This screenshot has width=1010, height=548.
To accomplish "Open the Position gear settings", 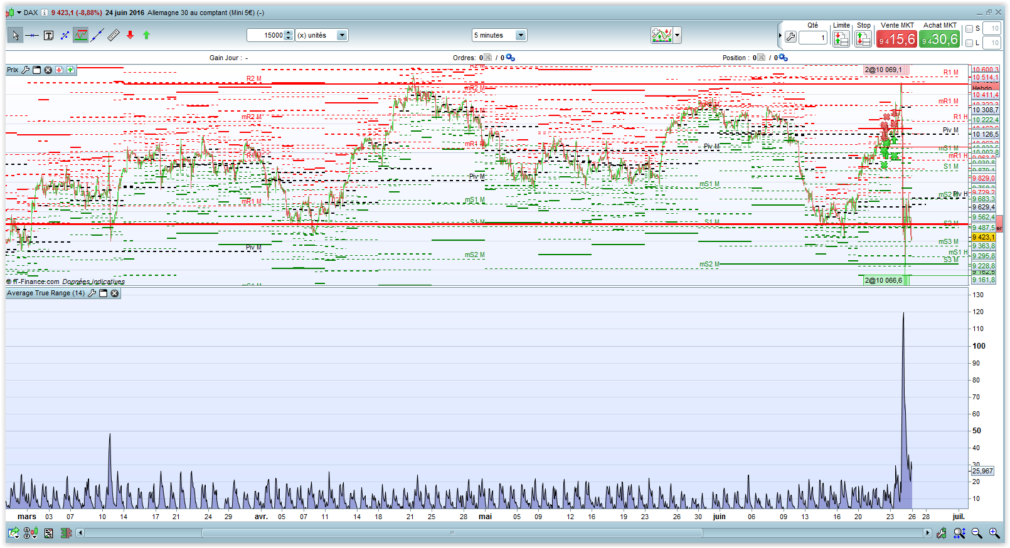I will (783, 58).
